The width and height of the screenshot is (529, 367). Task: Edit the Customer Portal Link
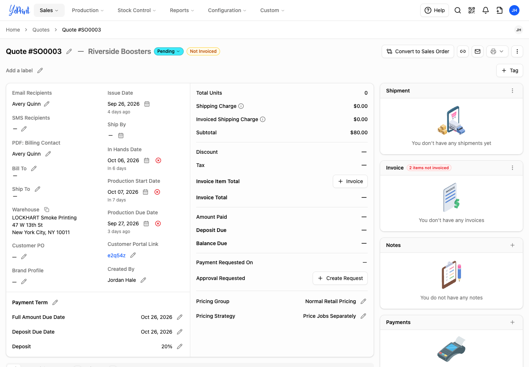133,255
